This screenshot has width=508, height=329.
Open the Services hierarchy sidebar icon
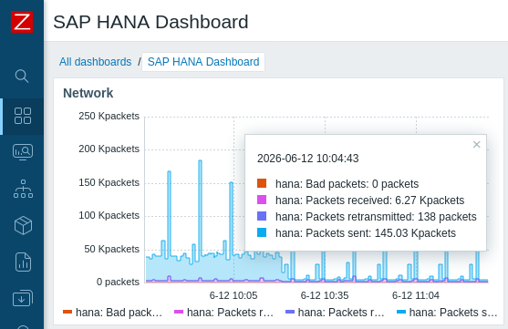click(x=23, y=189)
